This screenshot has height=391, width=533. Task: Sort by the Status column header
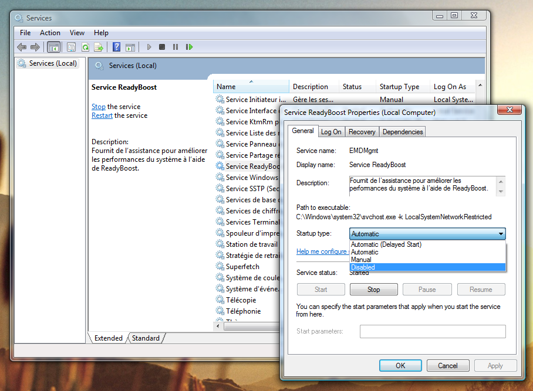pyautogui.click(x=357, y=87)
